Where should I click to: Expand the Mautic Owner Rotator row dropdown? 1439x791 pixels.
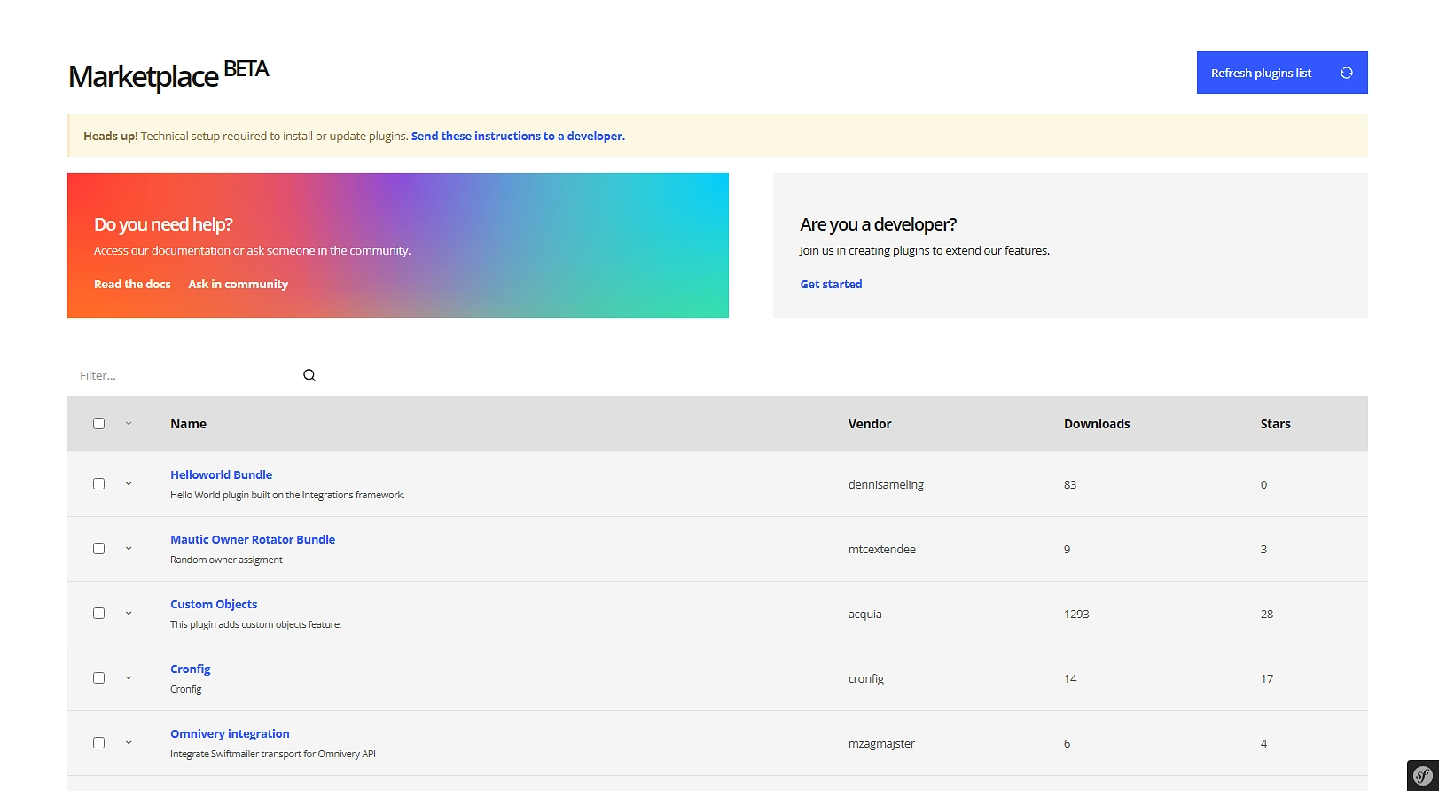tap(129, 549)
